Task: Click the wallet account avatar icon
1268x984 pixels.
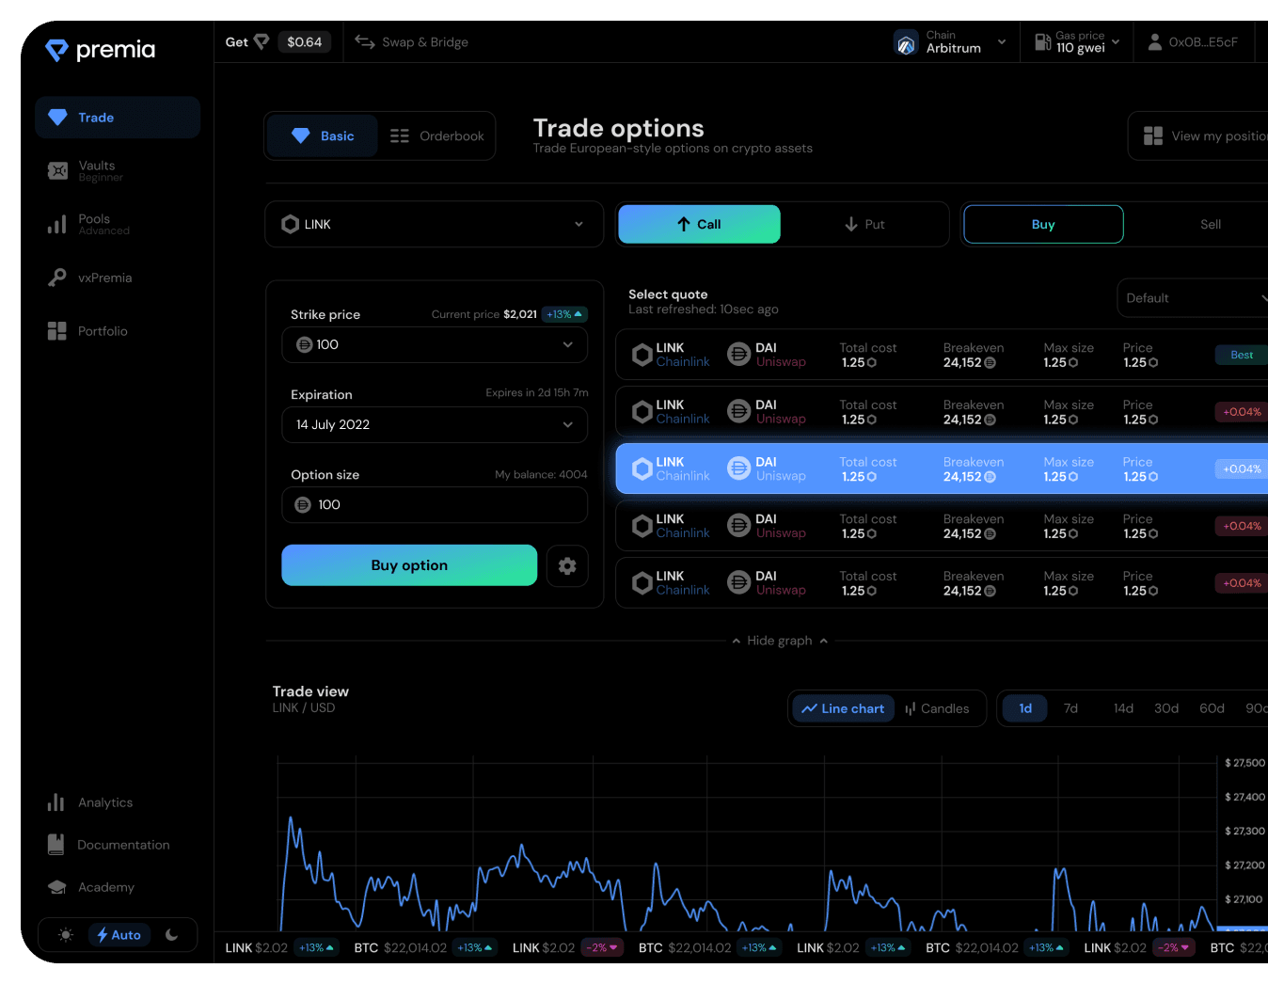Action: (1155, 42)
